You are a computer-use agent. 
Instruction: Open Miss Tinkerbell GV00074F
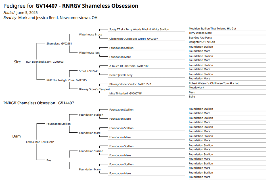click(125, 94)
